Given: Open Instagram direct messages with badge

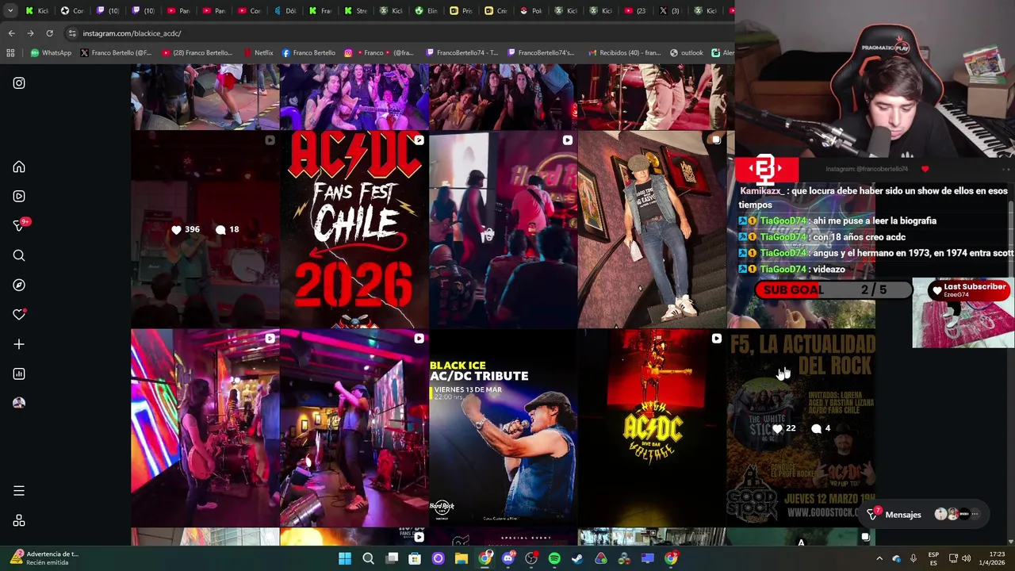Looking at the screenshot, I should click(x=19, y=226).
